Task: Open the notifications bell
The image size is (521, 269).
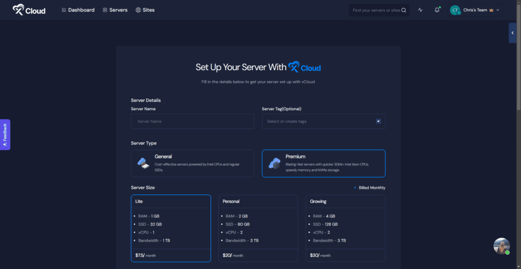Action: [437, 10]
